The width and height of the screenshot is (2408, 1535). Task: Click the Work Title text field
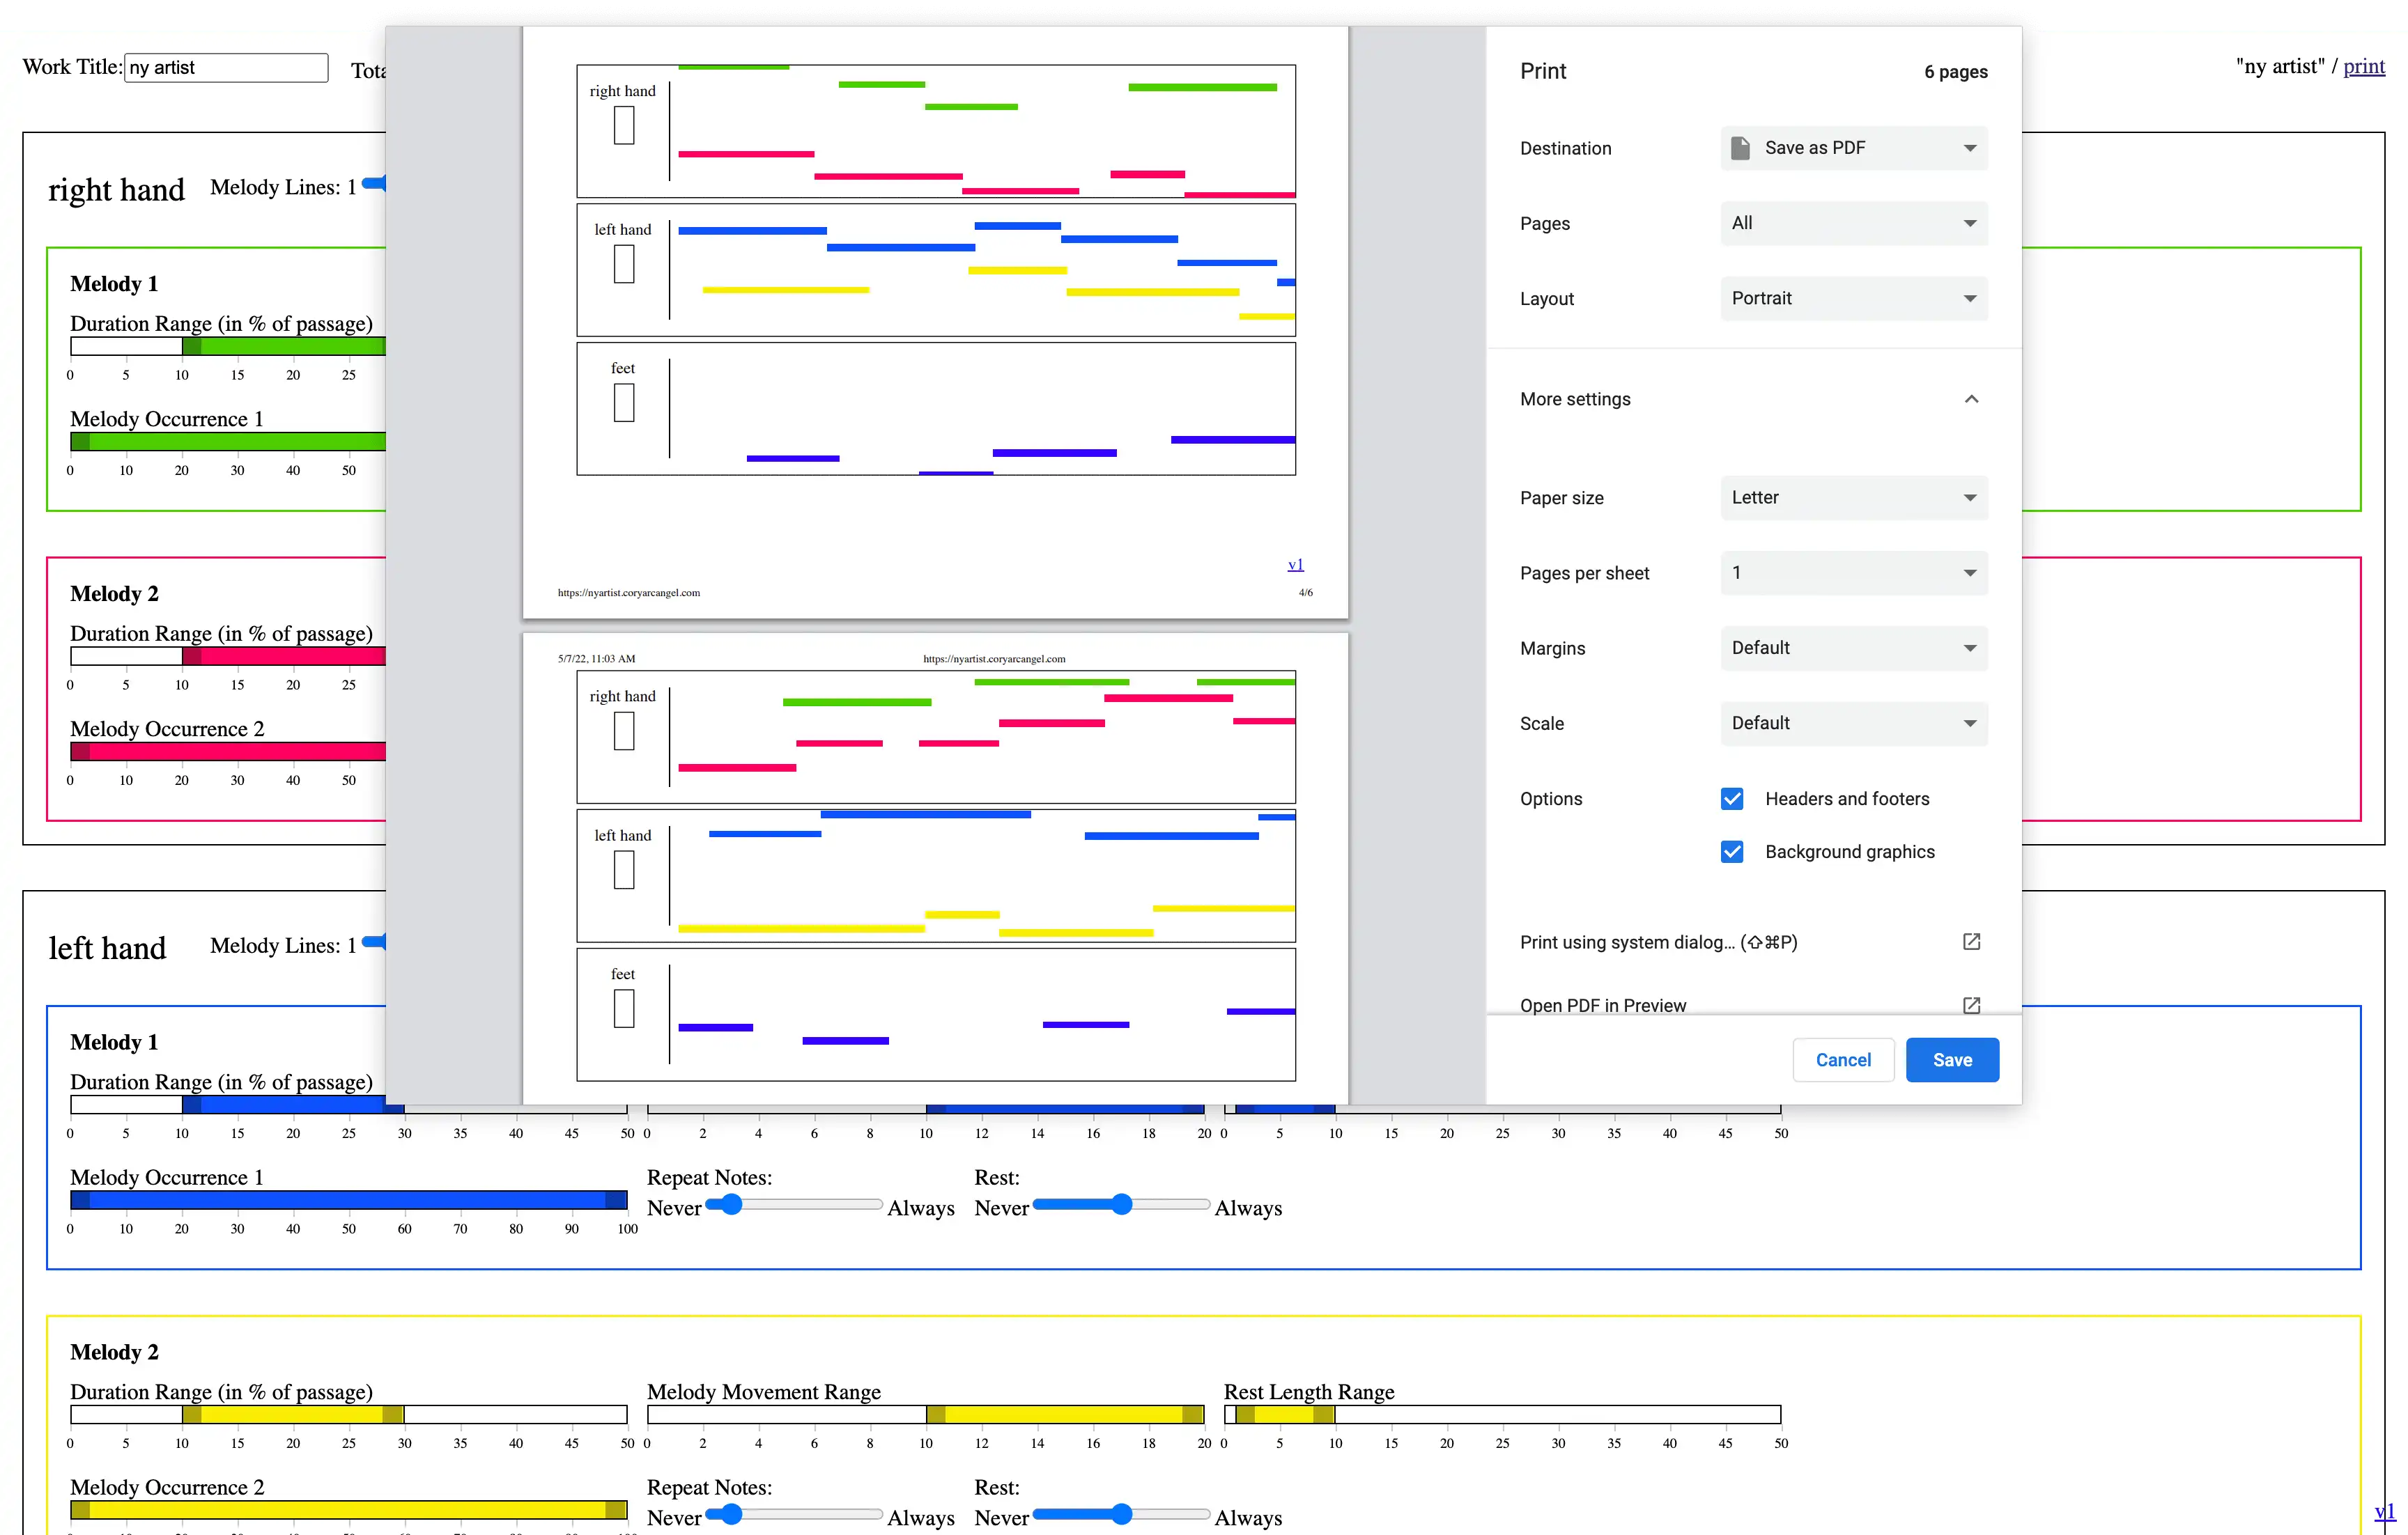click(x=226, y=67)
